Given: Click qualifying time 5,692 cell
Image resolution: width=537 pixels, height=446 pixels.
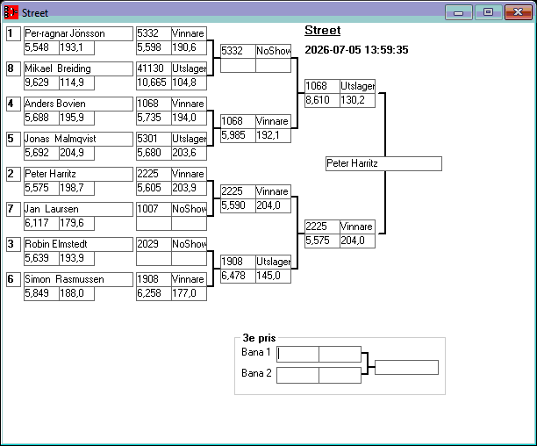Looking at the screenshot, I should [x=41, y=153].
